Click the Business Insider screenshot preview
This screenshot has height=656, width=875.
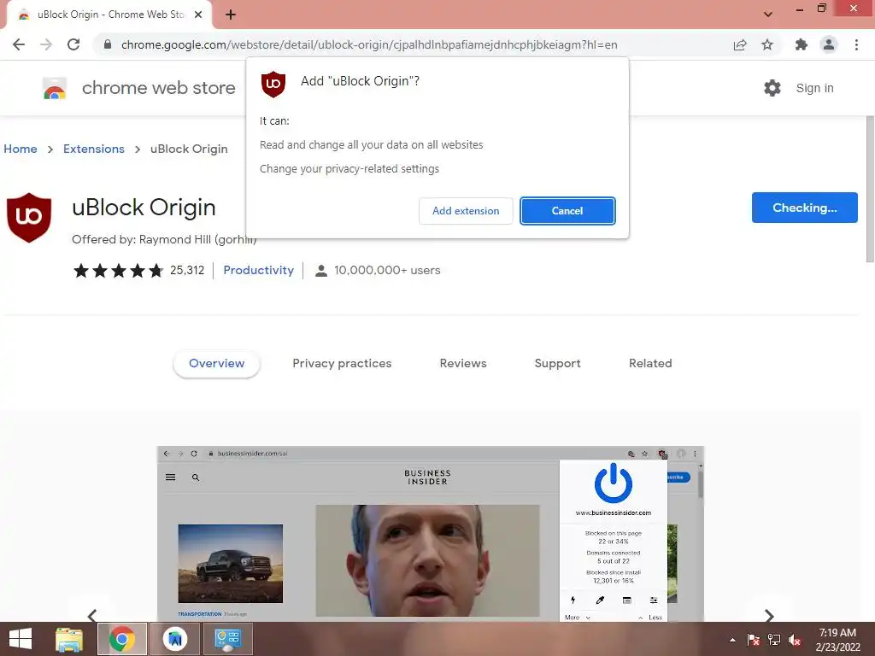[431, 533]
